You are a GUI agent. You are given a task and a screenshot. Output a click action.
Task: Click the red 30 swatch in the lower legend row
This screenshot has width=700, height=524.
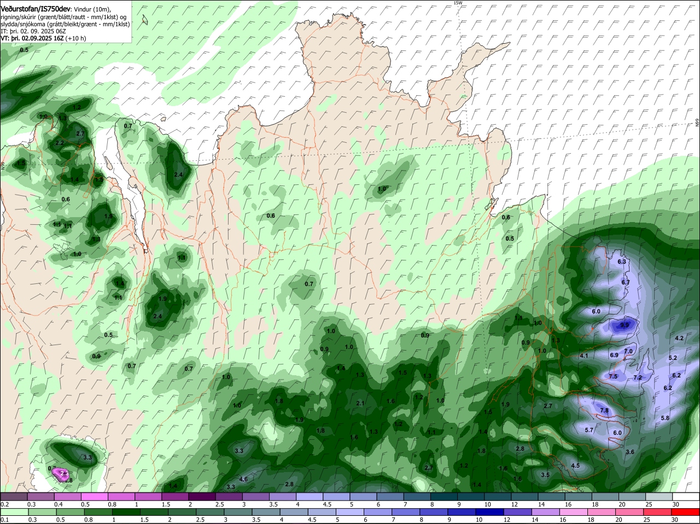click(x=686, y=512)
